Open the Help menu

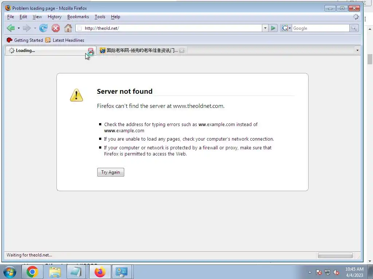point(115,17)
